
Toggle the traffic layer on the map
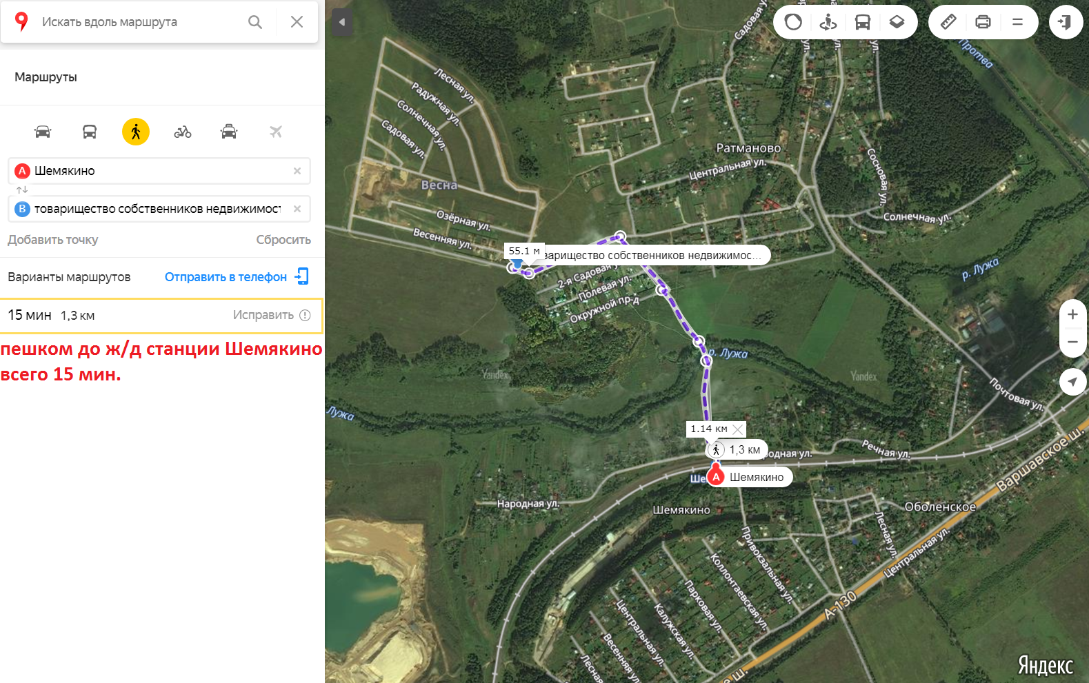793,22
